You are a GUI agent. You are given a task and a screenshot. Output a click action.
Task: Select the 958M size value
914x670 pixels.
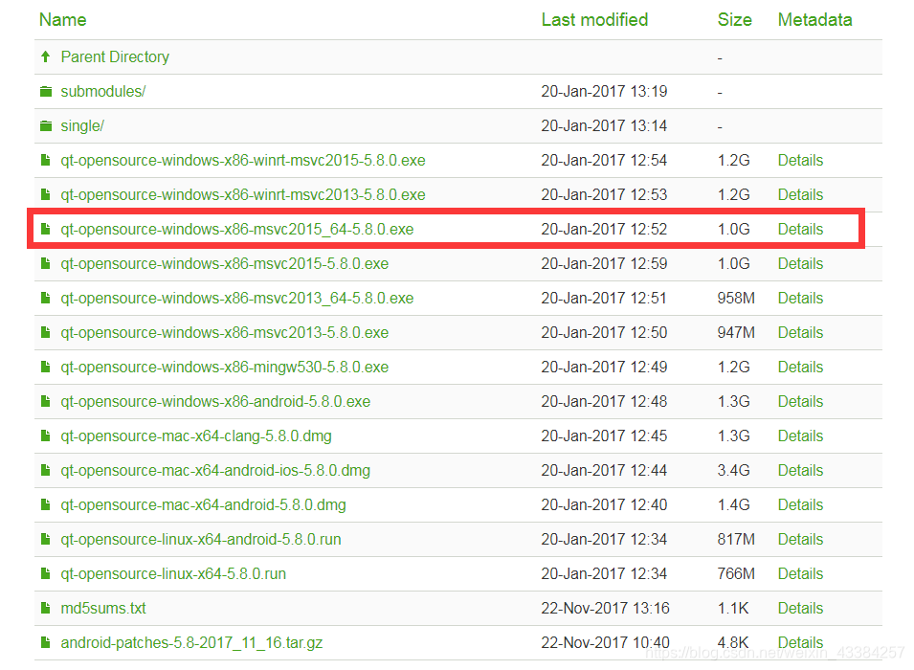[736, 298]
